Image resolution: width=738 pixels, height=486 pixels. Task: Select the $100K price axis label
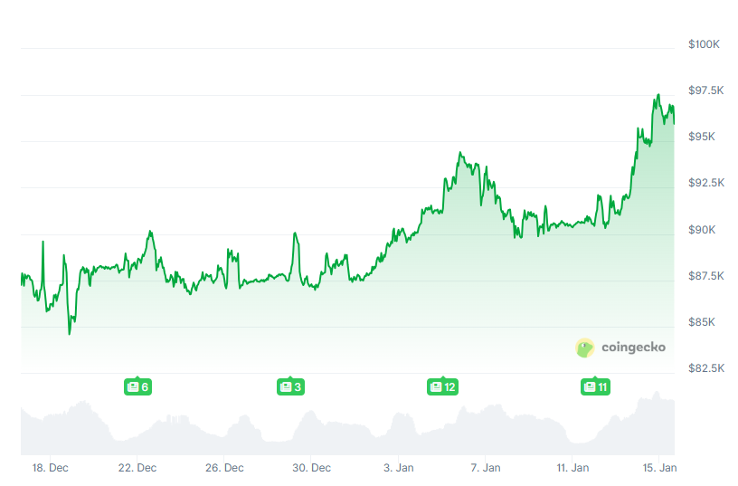tap(703, 44)
